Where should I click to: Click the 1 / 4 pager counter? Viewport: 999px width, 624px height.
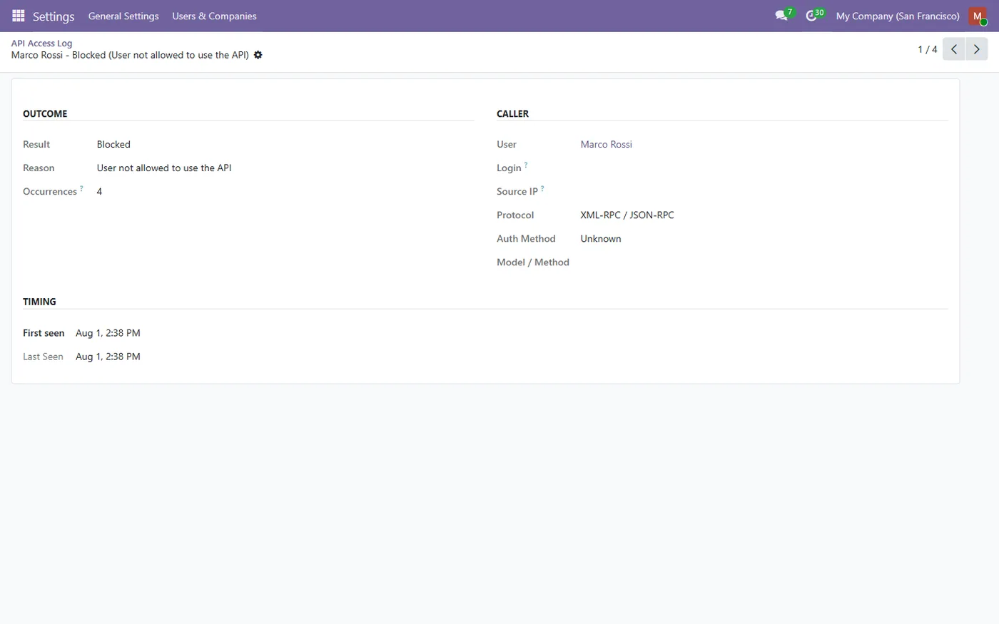pos(928,49)
